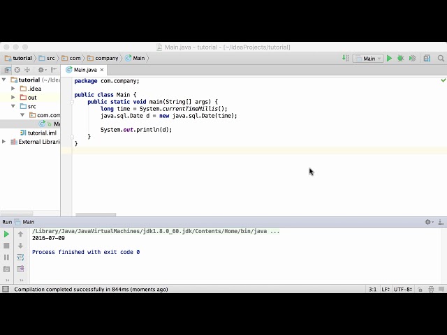Collapse the src folder

pyautogui.click(x=13, y=106)
